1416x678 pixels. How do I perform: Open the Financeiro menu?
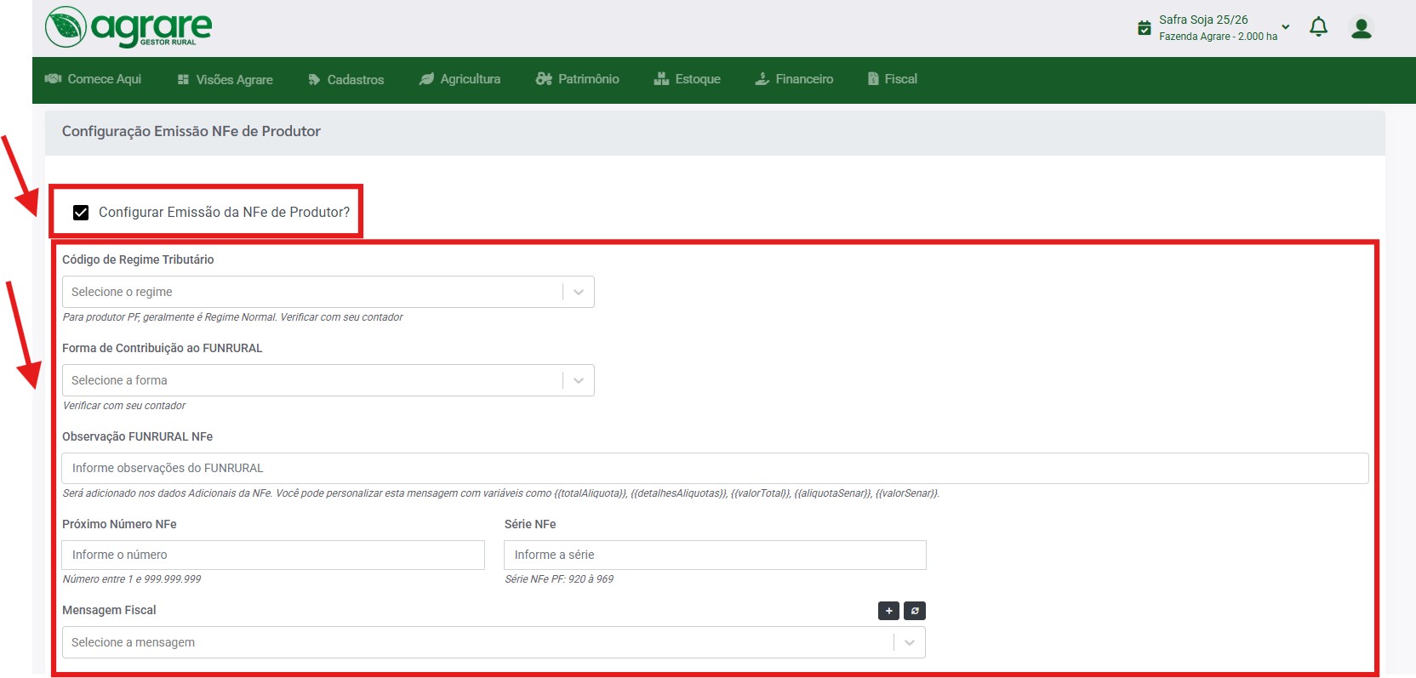pos(794,79)
